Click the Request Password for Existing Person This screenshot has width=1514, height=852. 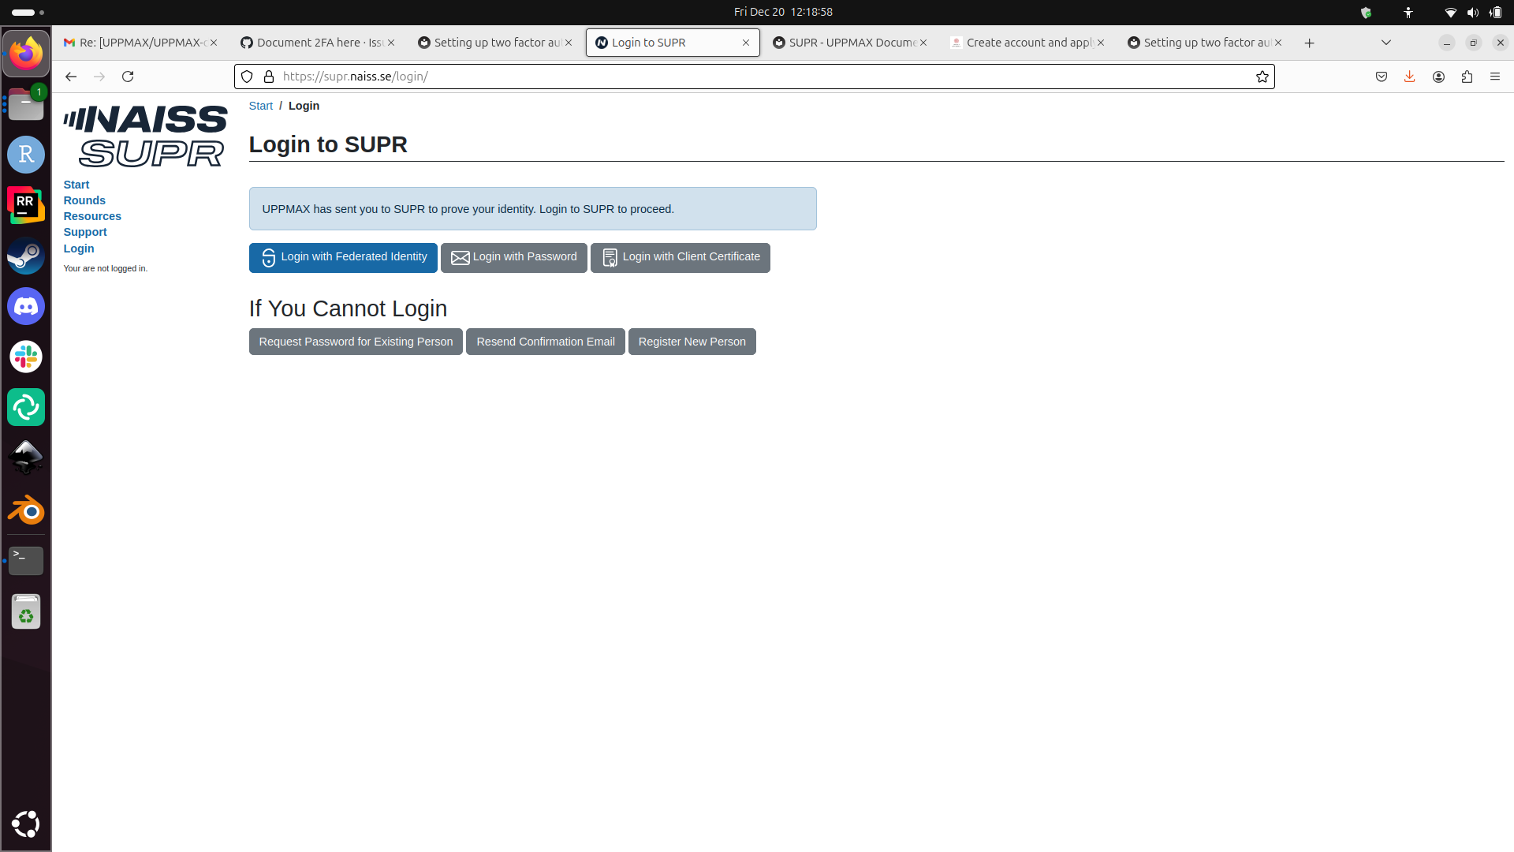tap(356, 342)
